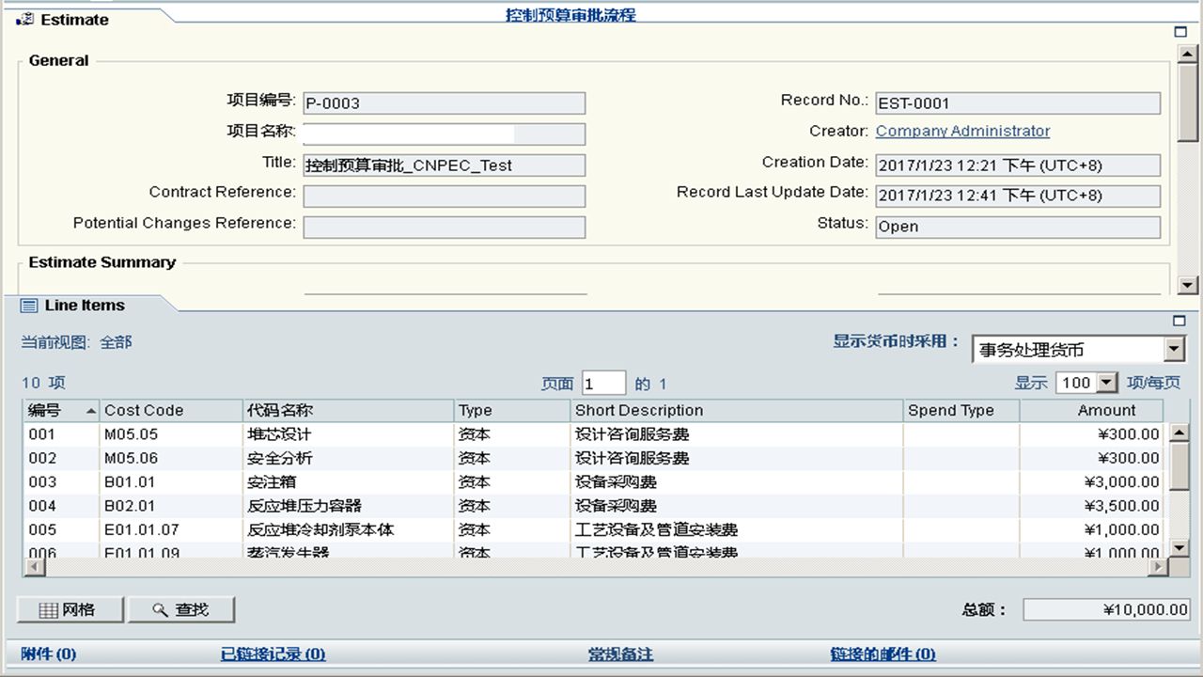Open the 附件 (0) attachments link
1203x677 pixels.
tap(49, 654)
